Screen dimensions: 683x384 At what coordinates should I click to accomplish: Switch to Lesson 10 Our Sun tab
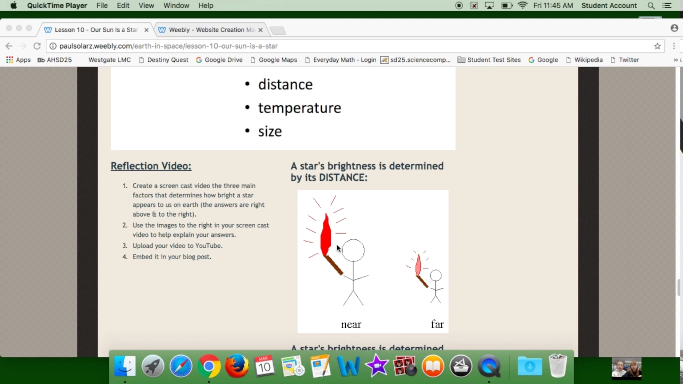(96, 30)
